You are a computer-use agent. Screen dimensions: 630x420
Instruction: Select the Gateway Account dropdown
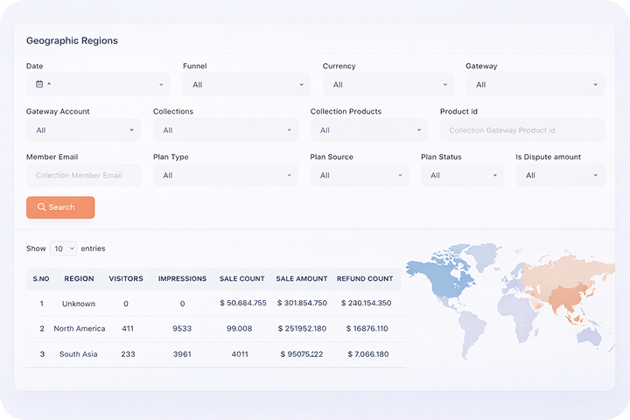(x=83, y=130)
